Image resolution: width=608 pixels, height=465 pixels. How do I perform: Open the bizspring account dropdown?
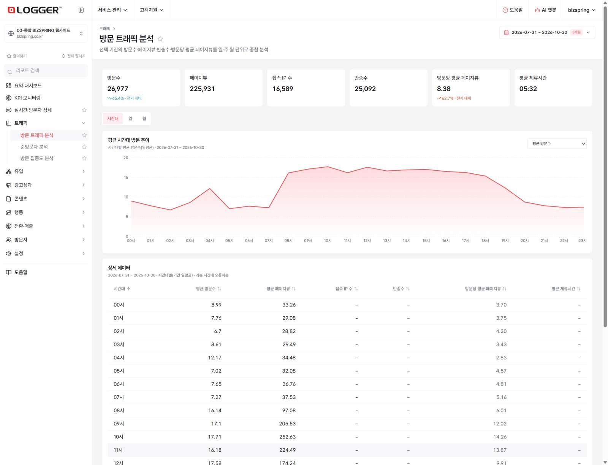pyautogui.click(x=581, y=10)
